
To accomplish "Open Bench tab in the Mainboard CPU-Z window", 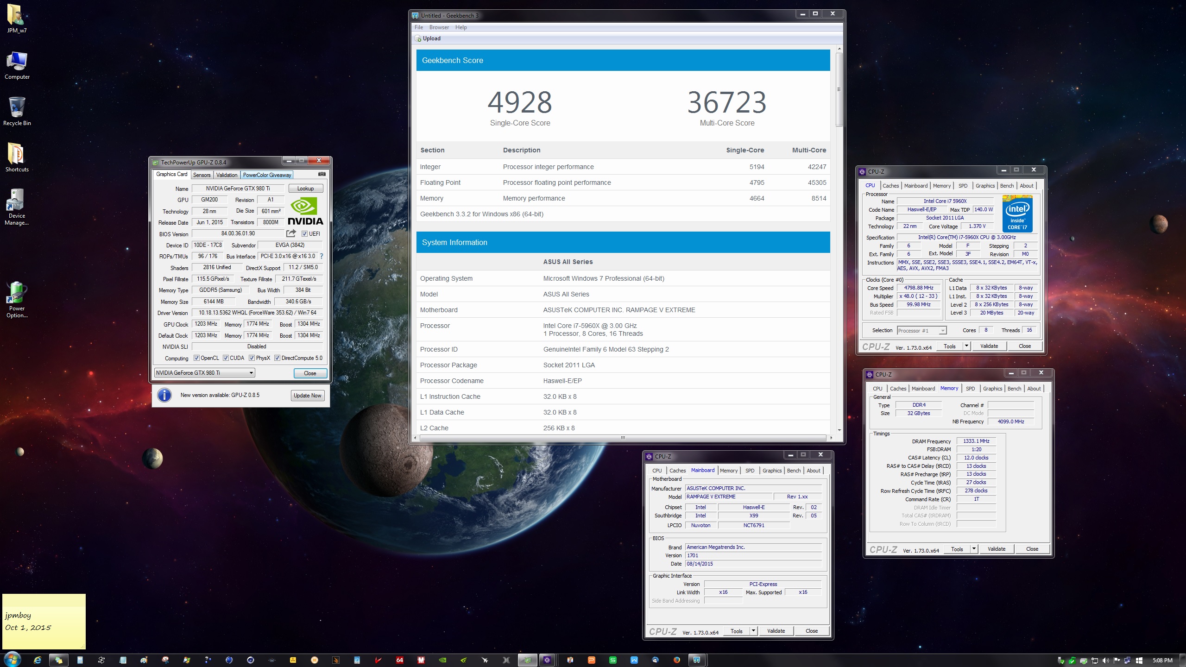I will pos(794,471).
